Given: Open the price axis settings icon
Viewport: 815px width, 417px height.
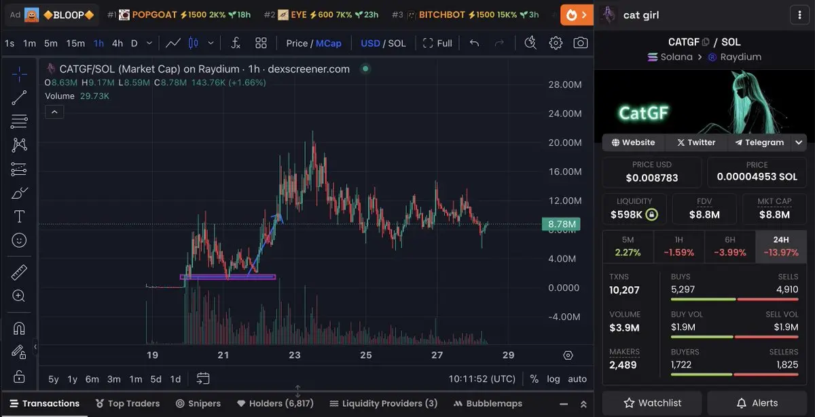Looking at the screenshot, I should (x=568, y=355).
